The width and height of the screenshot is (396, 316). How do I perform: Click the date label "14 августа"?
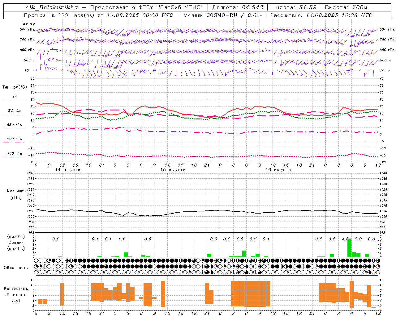[68, 170]
